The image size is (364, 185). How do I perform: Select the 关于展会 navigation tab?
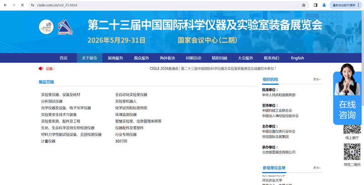tap(89, 58)
